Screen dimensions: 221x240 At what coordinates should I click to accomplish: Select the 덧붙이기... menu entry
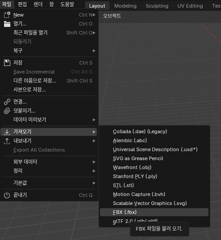coord(48,111)
